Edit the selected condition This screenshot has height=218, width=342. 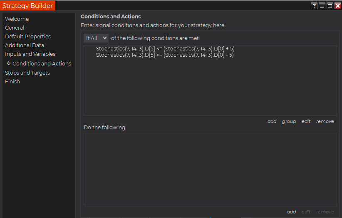[x=306, y=121]
